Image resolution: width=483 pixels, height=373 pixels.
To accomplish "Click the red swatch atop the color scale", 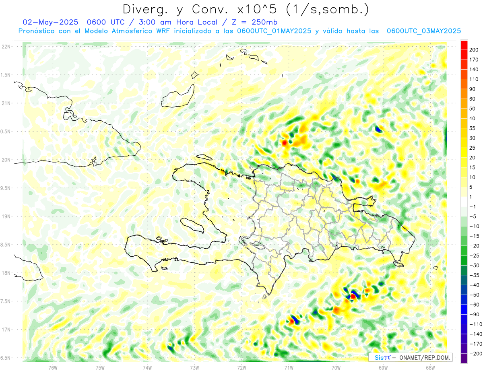I will 464,45.
